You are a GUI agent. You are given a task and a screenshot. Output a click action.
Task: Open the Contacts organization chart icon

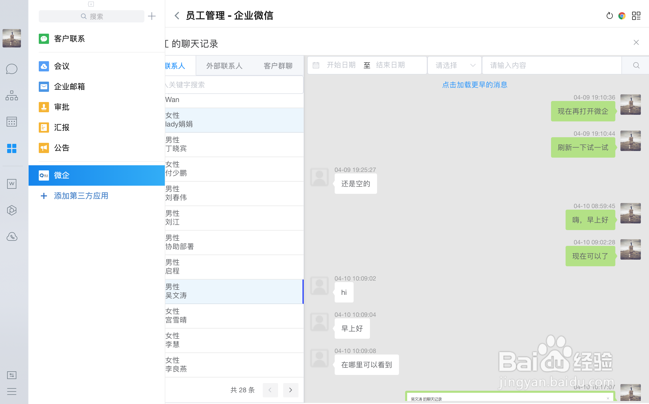11,95
